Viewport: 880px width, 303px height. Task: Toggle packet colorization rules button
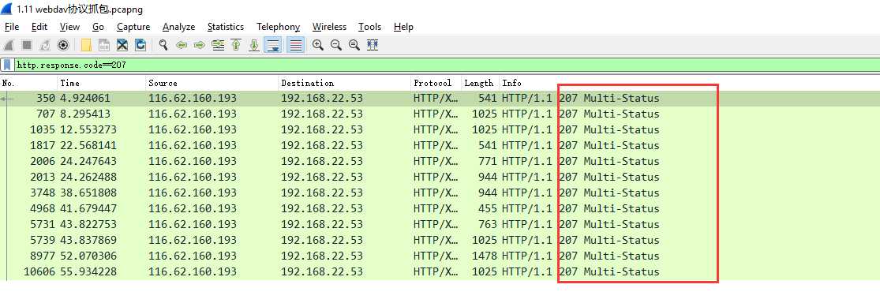point(296,45)
